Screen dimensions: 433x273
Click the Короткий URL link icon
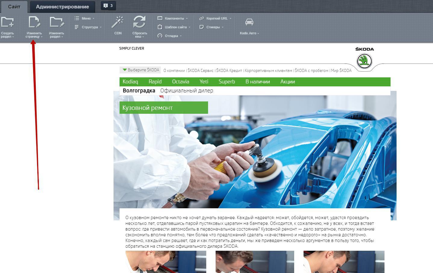tap(201, 18)
